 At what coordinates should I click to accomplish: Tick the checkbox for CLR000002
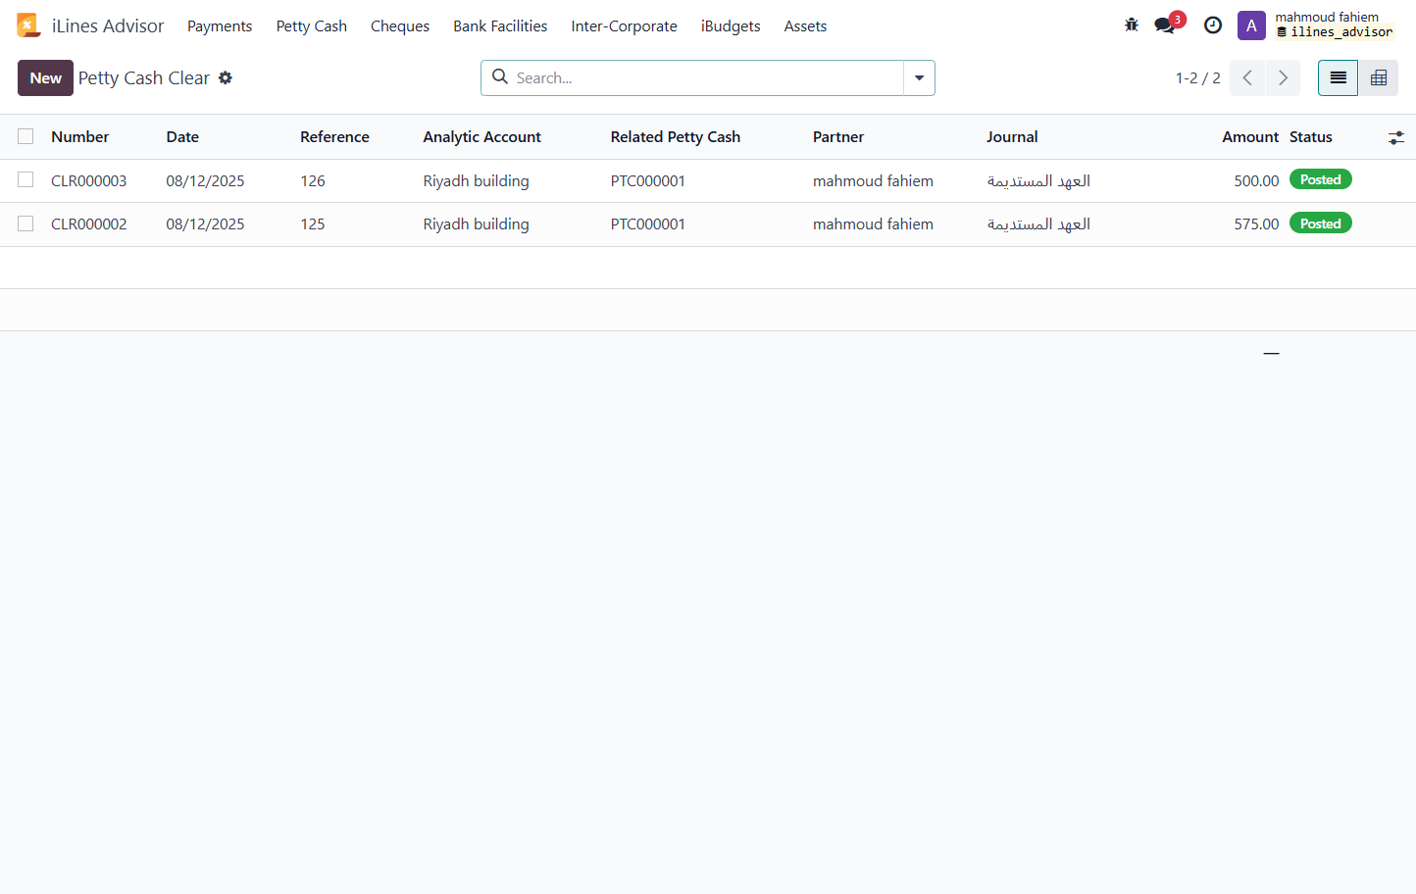pos(25,223)
